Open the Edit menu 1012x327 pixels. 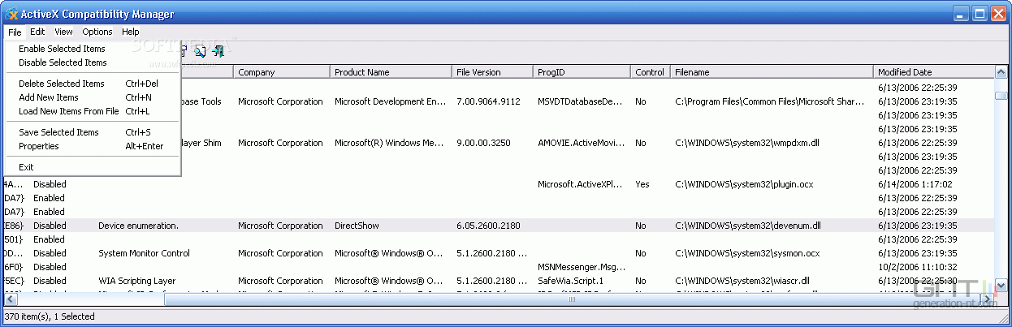[37, 32]
